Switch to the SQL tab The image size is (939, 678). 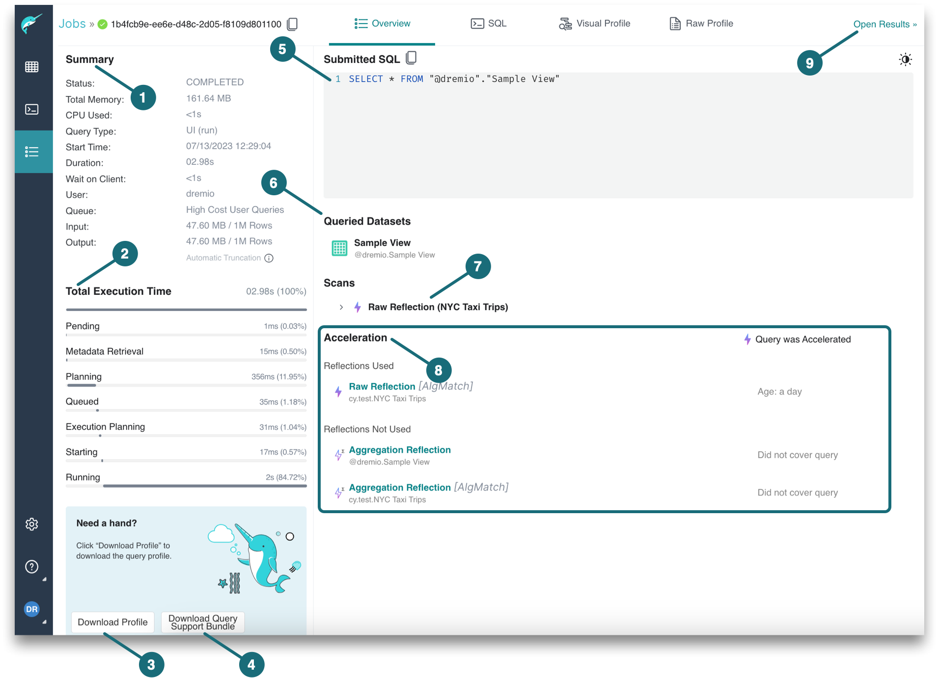point(489,23)
